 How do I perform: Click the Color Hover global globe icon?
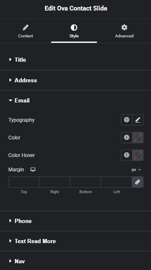[x=127, y=155]
